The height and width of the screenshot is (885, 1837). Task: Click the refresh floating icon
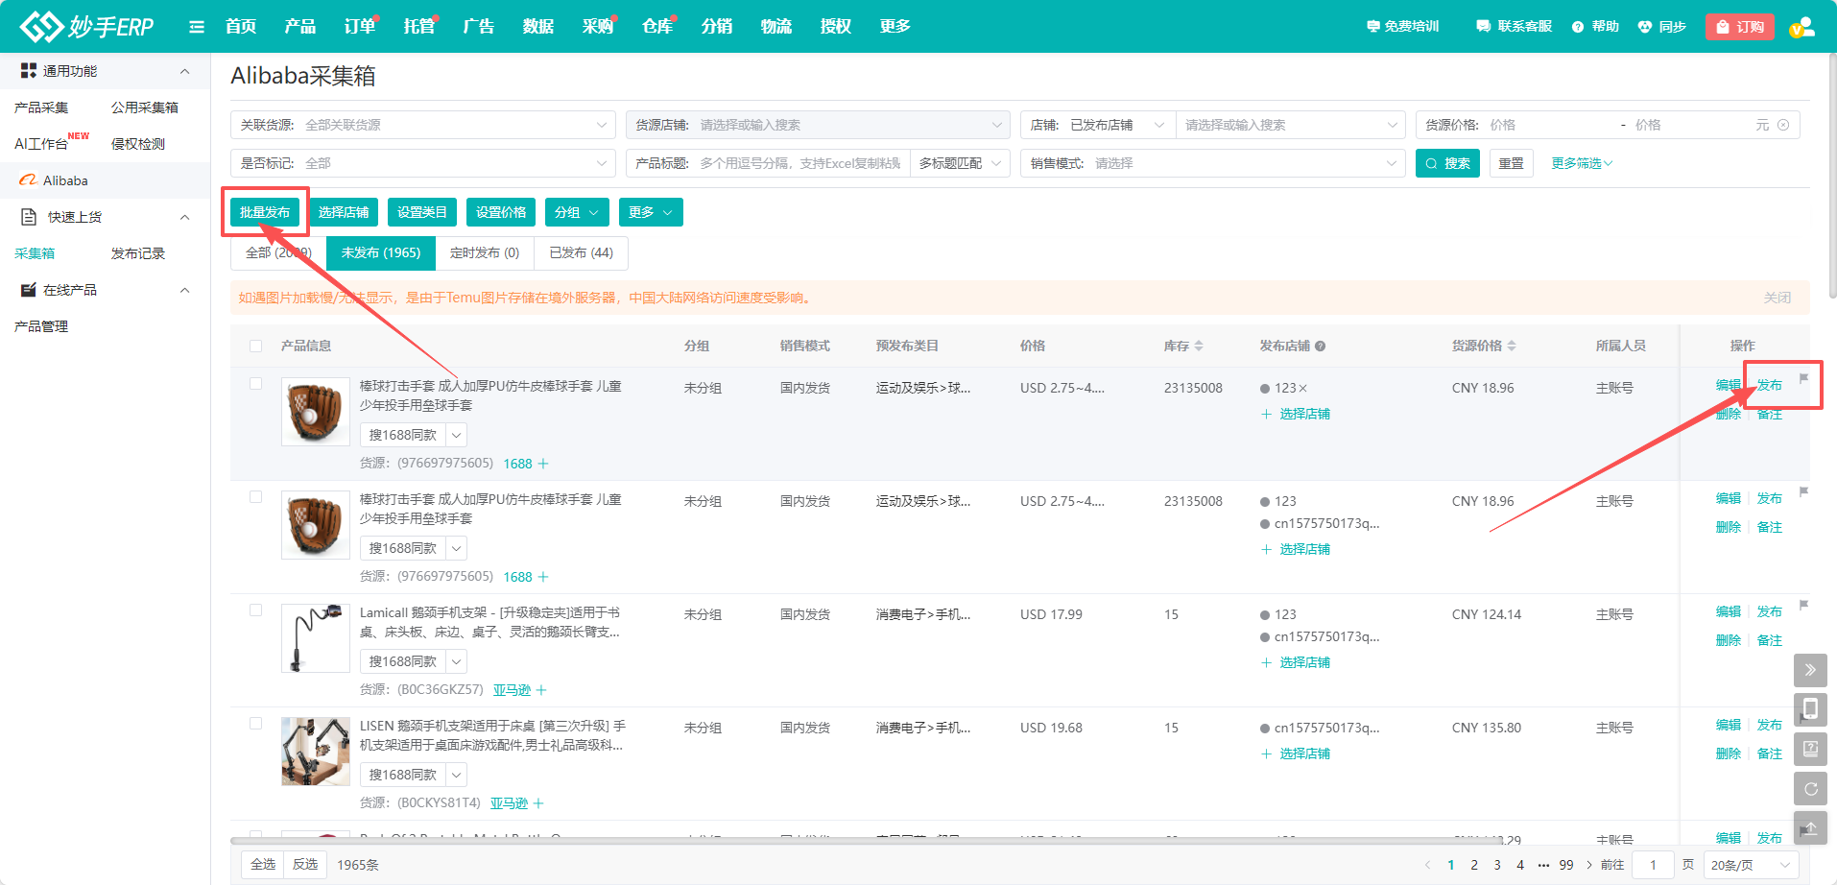[1809, 789]
